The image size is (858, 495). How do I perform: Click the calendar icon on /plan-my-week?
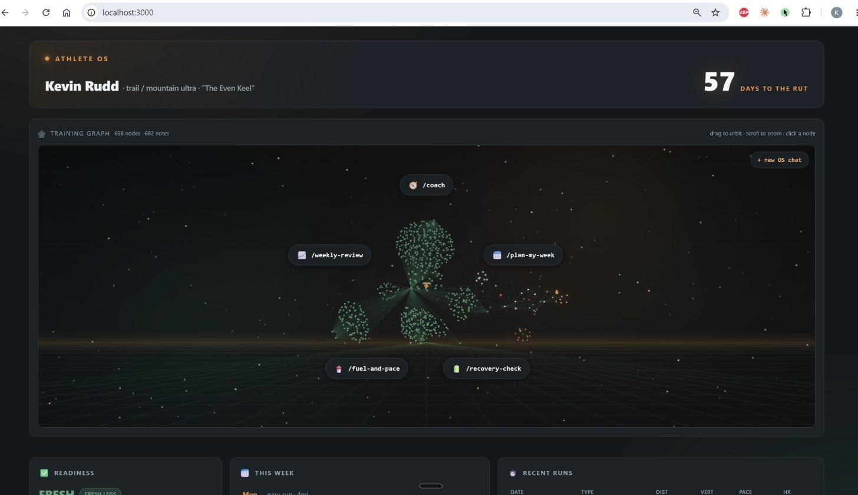coord(497,255)
